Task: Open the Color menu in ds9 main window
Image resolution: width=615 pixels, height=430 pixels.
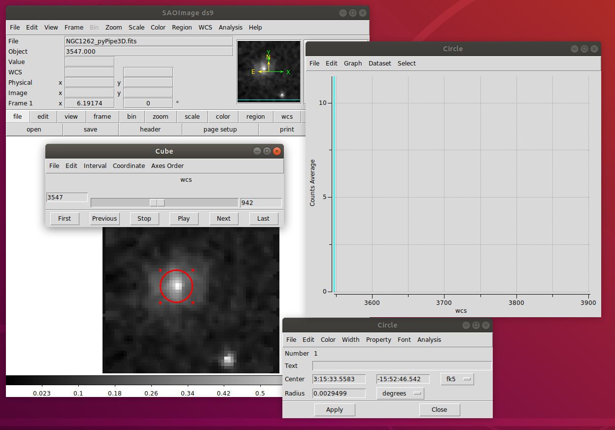Action: point(158,28)
